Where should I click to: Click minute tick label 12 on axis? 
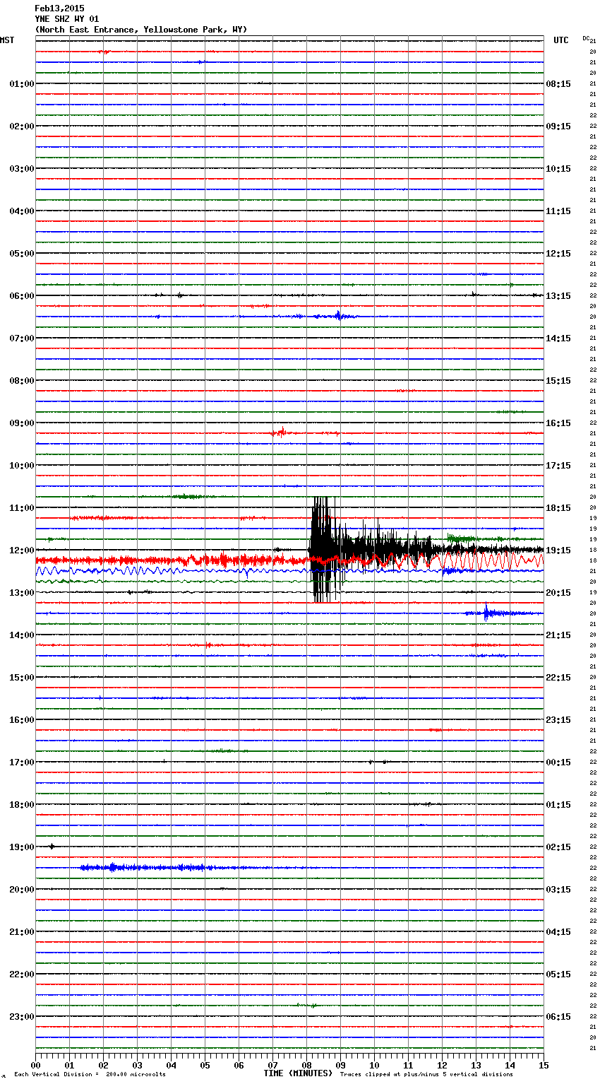coord(442,1065)
